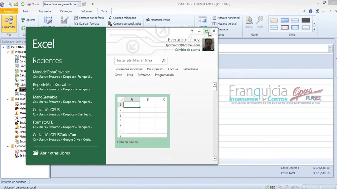Viewport: 337px width, 189px height.
Task: Expand the Skins gallery more arrow
Action: click(x=314, y=29)
